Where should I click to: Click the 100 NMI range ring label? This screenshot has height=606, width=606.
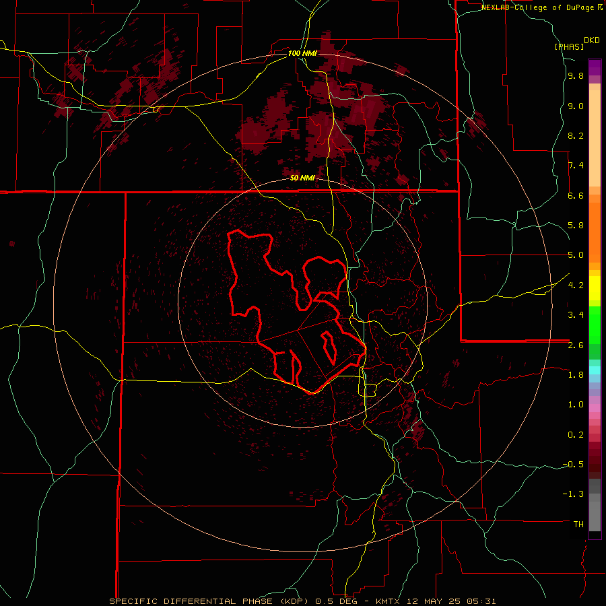click(x=302, y=53)
